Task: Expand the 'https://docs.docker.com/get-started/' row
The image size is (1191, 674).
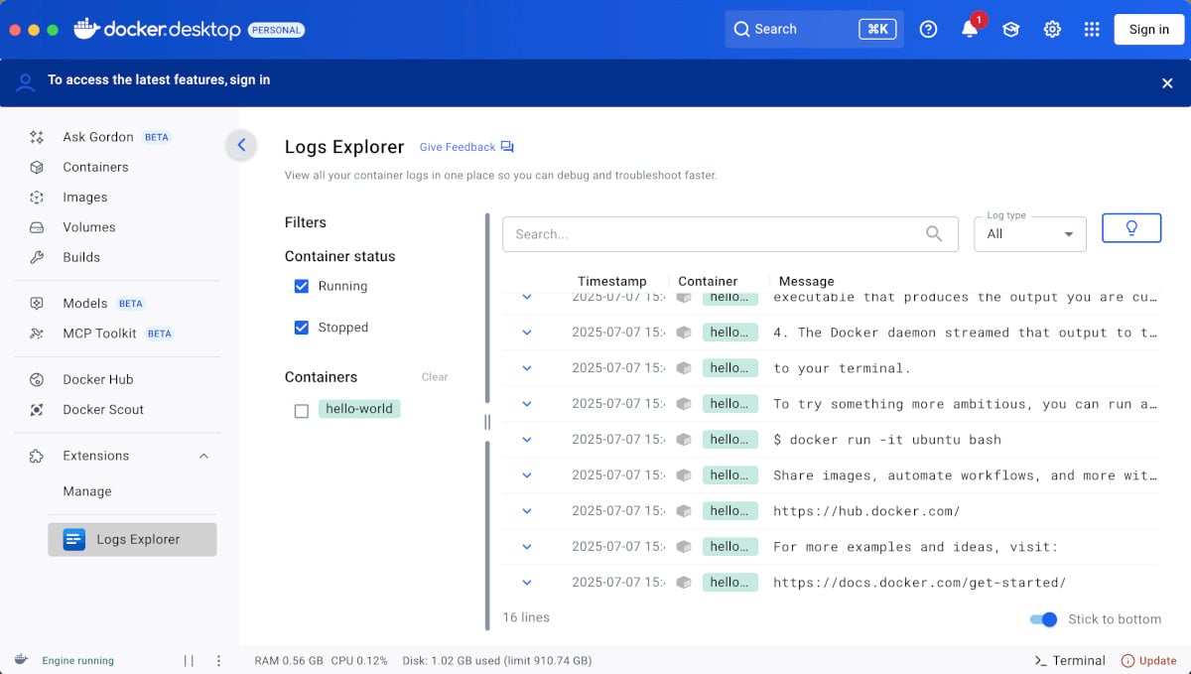Action: click(x=527, y=583)
